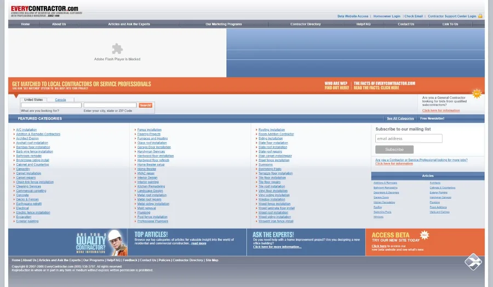The image size is (493, 287).
Task: Click 'The Facts of EveryContractor.com' banner link
Action: pyautogui.click(x=384, y=86)
